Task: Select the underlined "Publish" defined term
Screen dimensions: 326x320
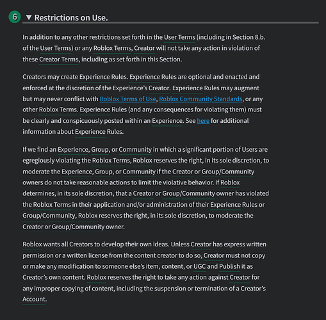Action: 229,266
